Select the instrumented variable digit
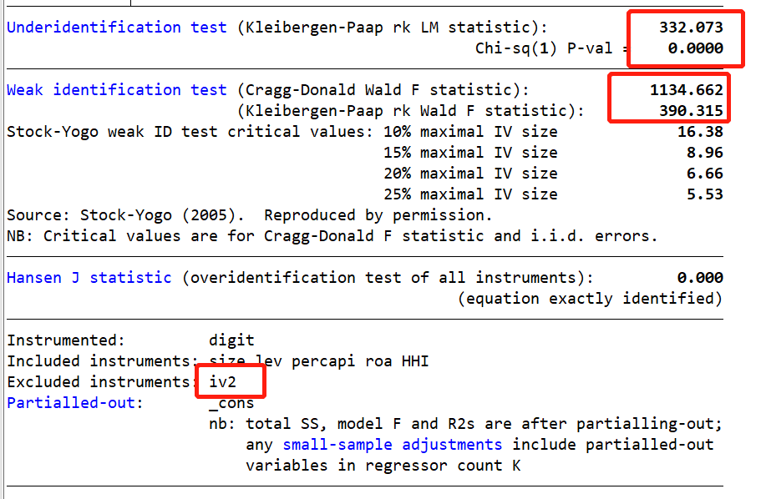766x499 pixels. click(231, 340)
